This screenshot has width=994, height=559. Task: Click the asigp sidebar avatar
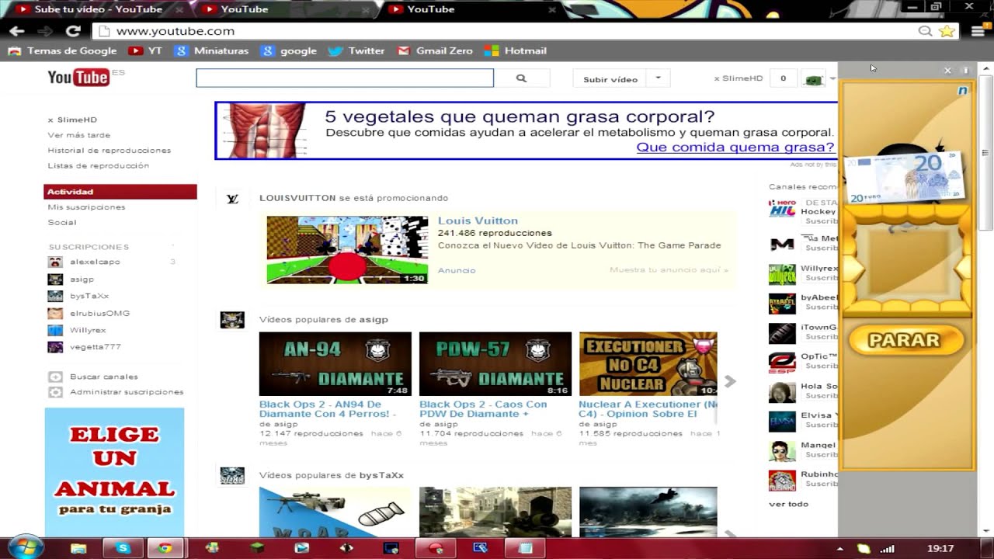pos(55,279)
